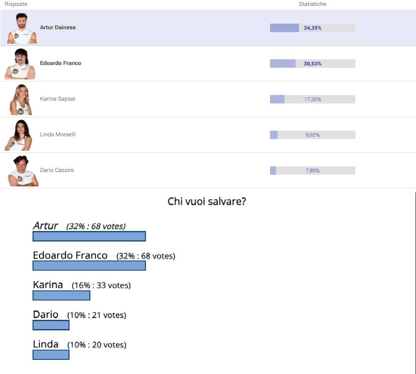
Task: Click the 30,53% statistics bar
Action: click(x=312, y=64)
